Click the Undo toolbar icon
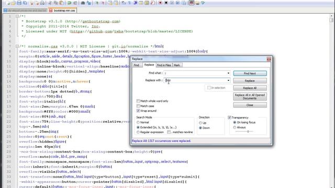Viewport: 335px width, 188px height. [69, 3]
